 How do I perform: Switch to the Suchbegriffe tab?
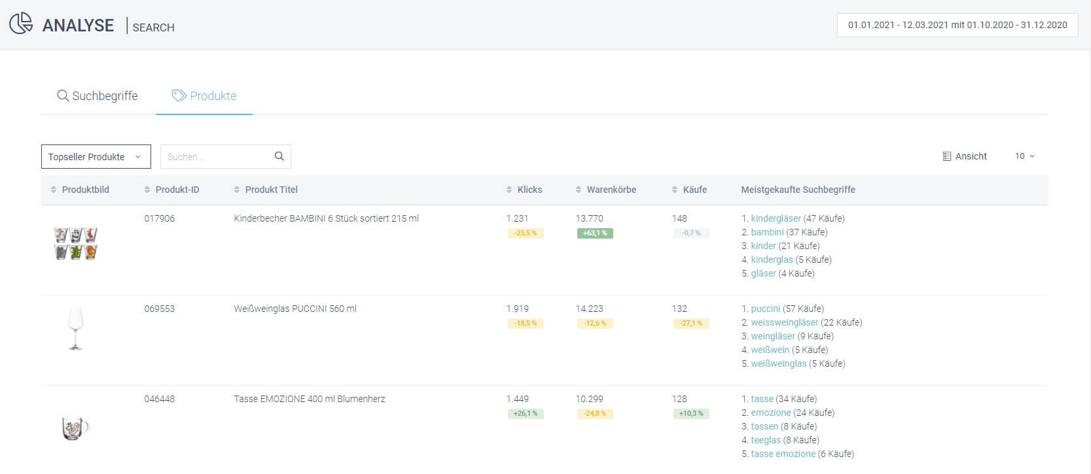pyautogui.click(x=98, y=96)
